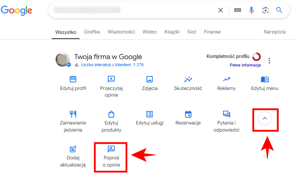
Task: Open the three-dot more options menu
Action: 269,61
